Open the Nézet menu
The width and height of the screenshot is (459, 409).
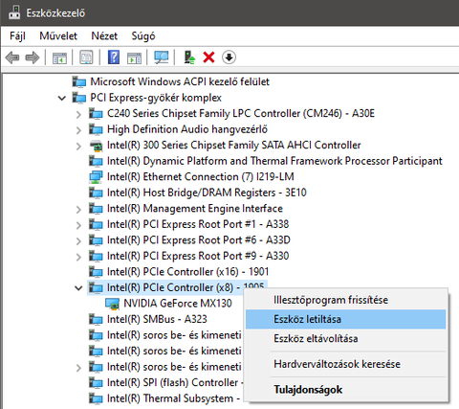[x=104, y=35]
